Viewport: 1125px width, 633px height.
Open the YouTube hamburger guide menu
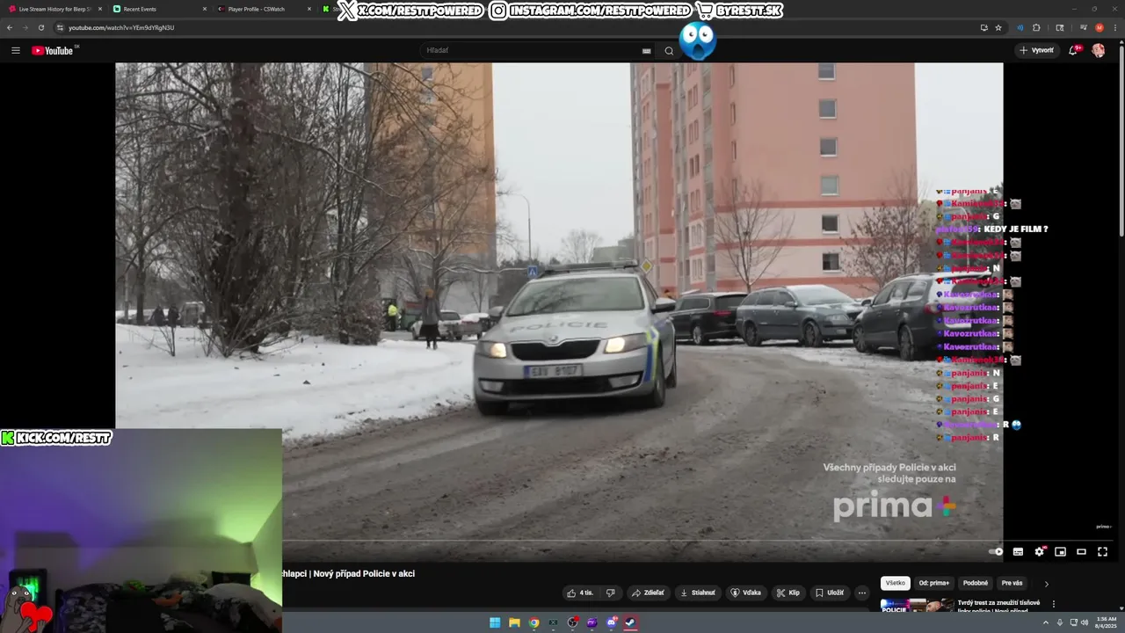[15, 50]
